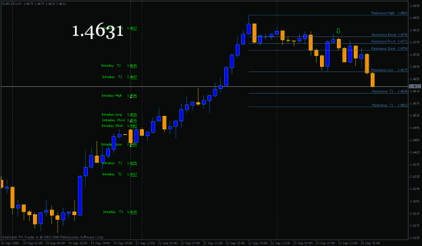Click the tall blue candle after the bottom consolidation

click(80, 195)
